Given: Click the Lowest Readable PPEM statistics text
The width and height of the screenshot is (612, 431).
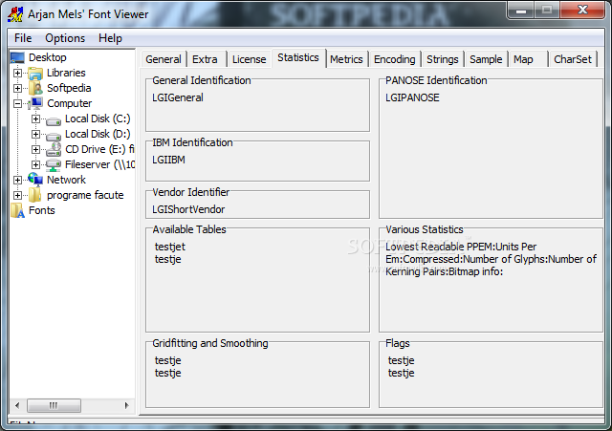Looking at the screenshot, I should coord(491,259).
